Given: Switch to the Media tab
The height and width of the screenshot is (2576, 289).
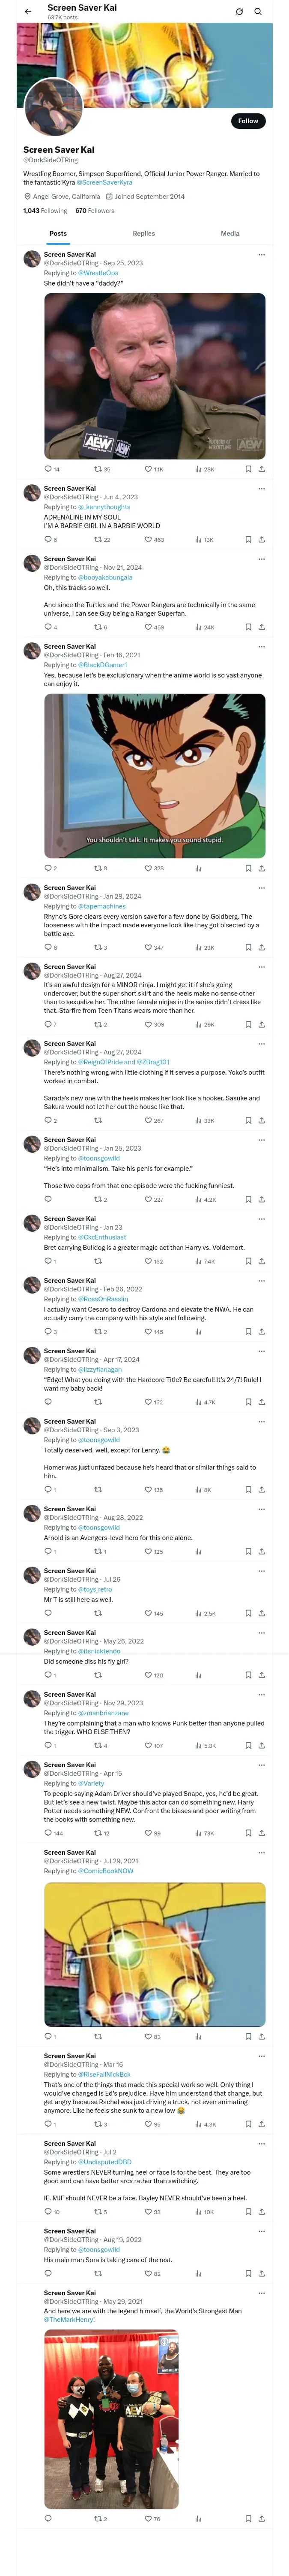Looking at the screenshot, I should [x=230, y=233].
